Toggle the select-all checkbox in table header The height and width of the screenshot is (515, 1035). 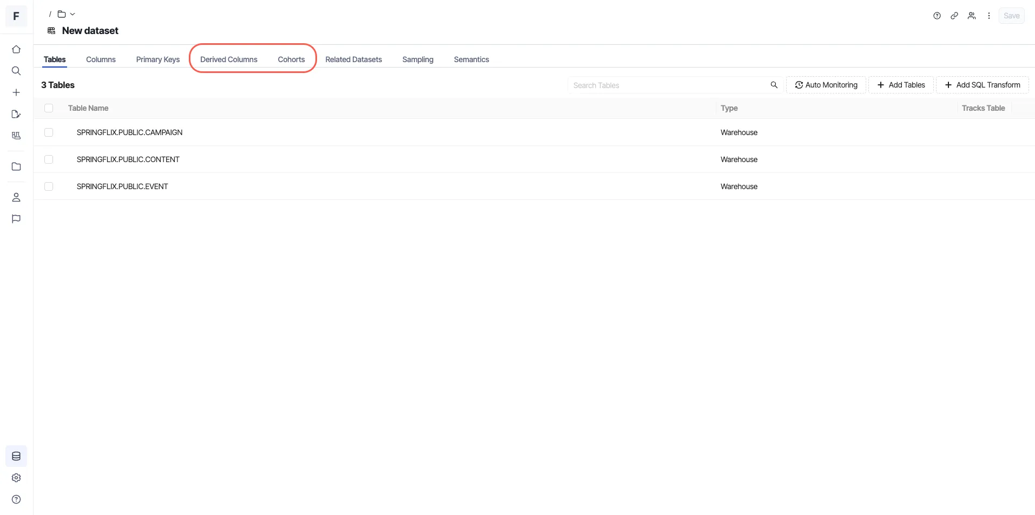pos(49,108)
